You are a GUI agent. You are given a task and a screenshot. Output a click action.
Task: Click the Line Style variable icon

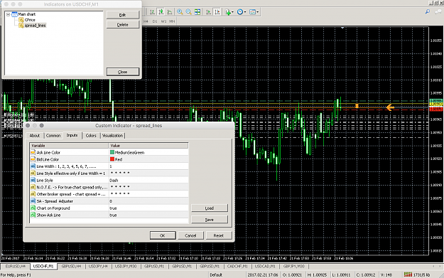[33, 180]
